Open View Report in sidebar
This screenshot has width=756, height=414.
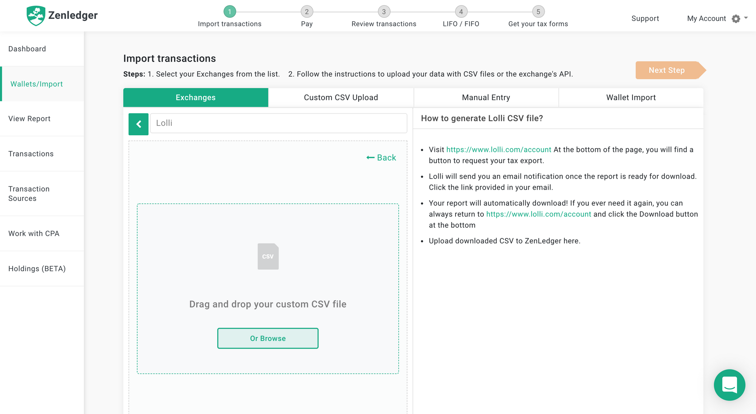[x=42, y=119]
